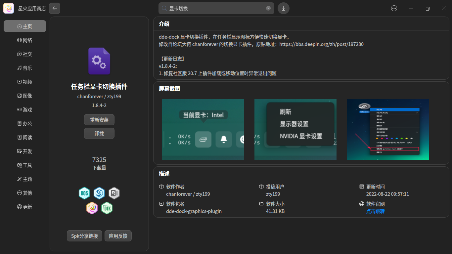This screenshot has width=452, height=254.
Task: Open the 视频 category
Action: 25,82
